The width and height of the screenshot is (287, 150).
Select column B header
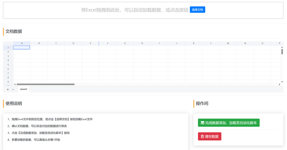pyautogui.click(x=39, y=43)
